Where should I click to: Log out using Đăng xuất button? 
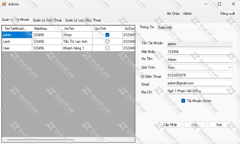(228, 14)
